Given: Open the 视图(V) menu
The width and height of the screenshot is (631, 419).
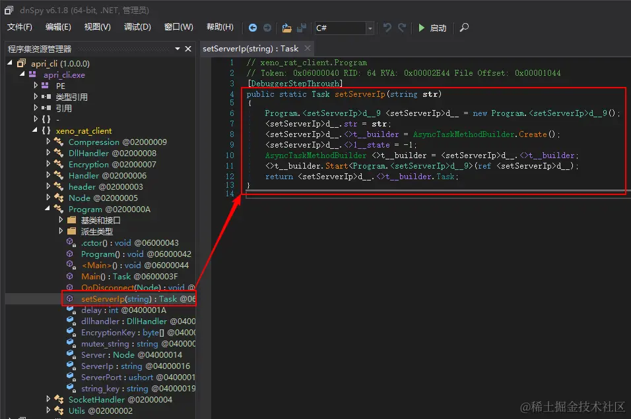Looking at the screenshot, I should click(98, 27).
